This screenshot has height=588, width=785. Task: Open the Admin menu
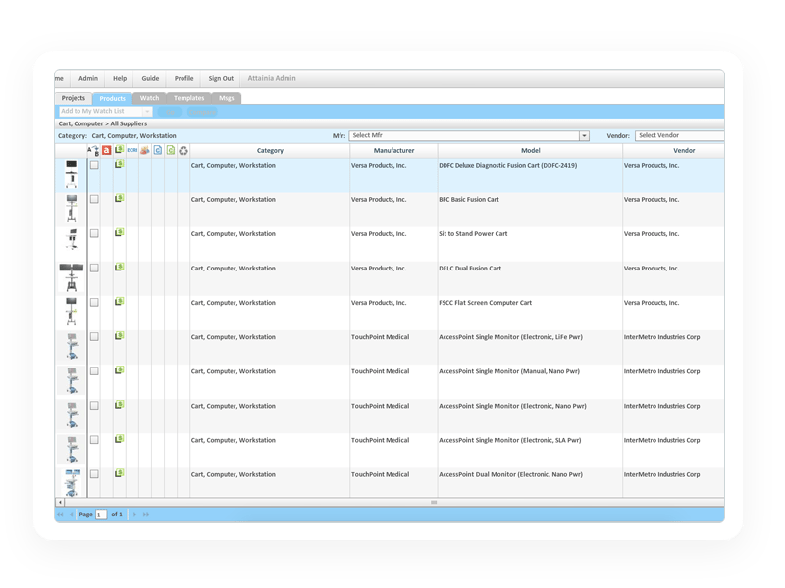[x=88, y=79]
